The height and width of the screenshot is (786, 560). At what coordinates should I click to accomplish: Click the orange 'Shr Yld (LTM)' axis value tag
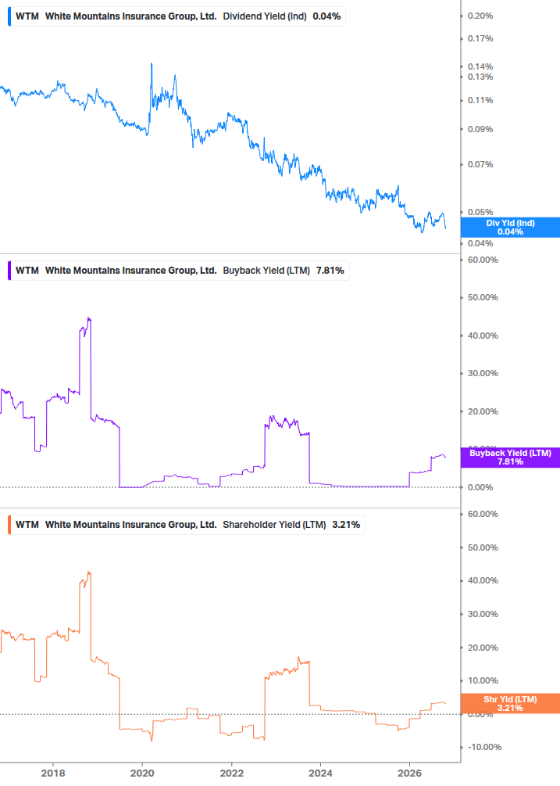click(510, 703)
